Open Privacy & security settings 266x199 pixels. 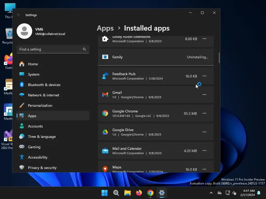pyautogui.click(x=53, y=168)
